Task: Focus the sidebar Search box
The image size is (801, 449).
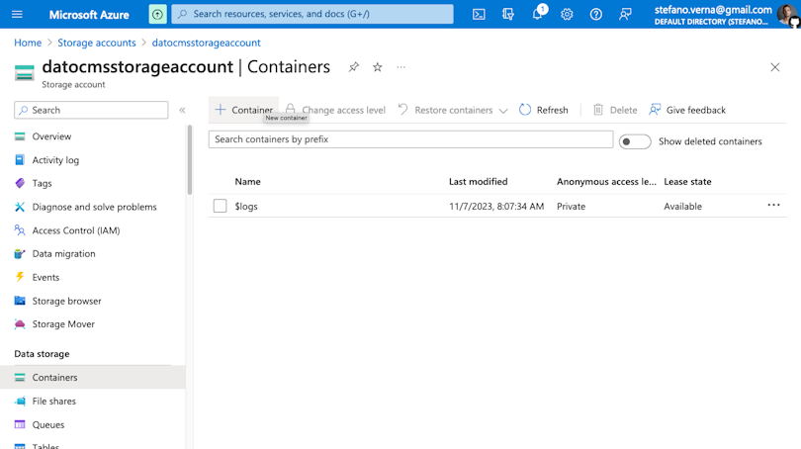Action: [91, 110]
